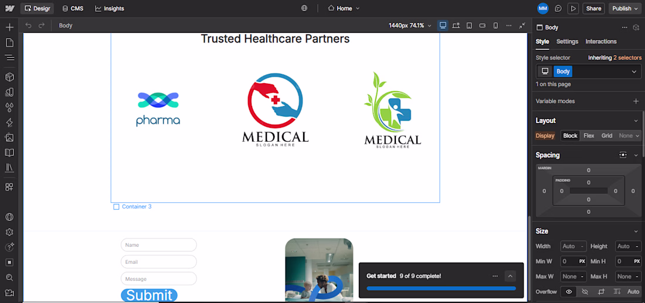The height and width of the screenshot is (303, 645).
Task: Collapse the Spacing section
Action: coord(636,155)
